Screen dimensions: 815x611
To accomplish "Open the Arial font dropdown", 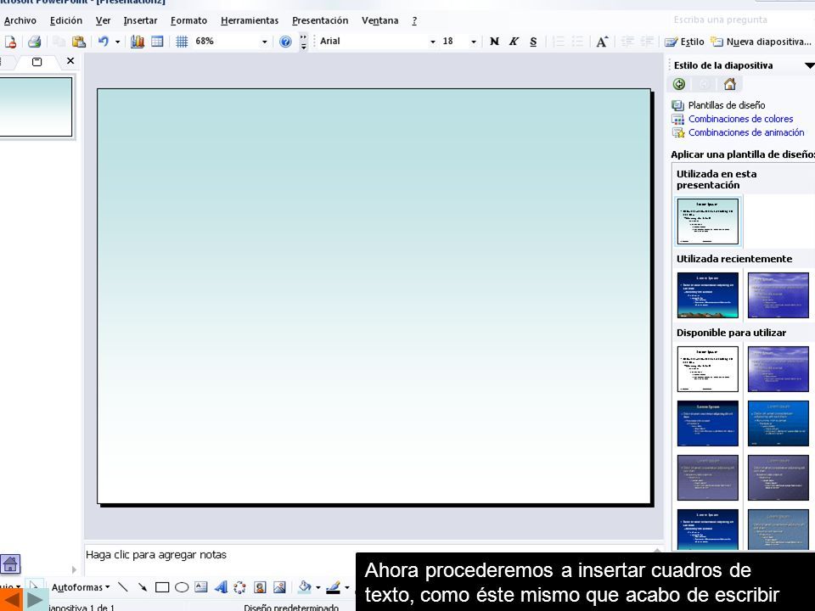I will [432, 42].
